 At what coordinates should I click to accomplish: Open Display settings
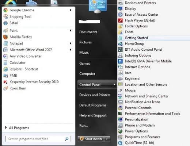click(x=130, y=9)
